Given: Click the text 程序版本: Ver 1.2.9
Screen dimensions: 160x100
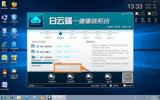Looking at the screenshot, I should tap(36, 86).
